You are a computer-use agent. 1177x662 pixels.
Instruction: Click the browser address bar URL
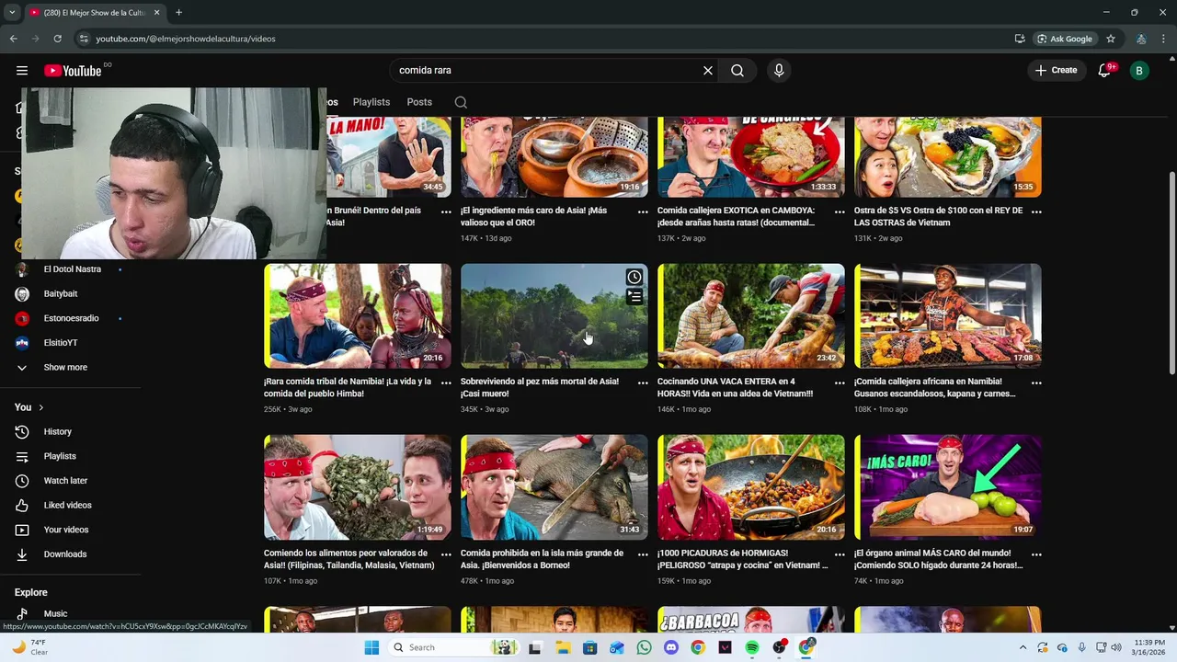186,39
